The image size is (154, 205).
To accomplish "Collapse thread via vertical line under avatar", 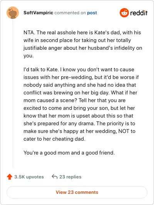I will tap(13, 93).
